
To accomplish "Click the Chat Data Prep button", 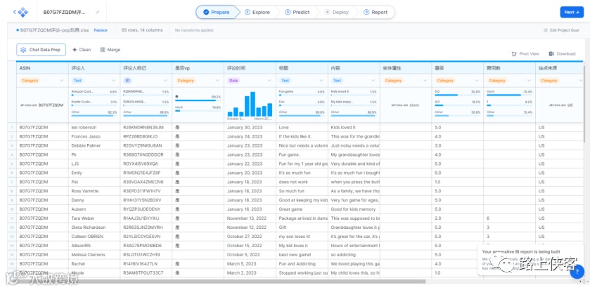I will 41,50.
